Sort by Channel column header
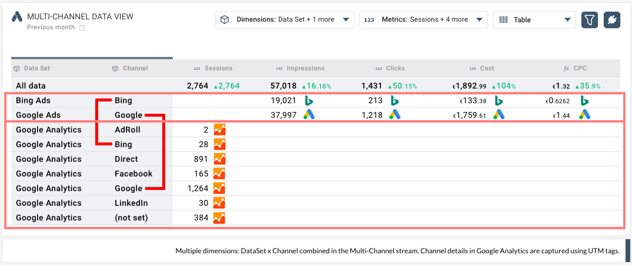This screenshot has height=265, width=632. (135, 69)
